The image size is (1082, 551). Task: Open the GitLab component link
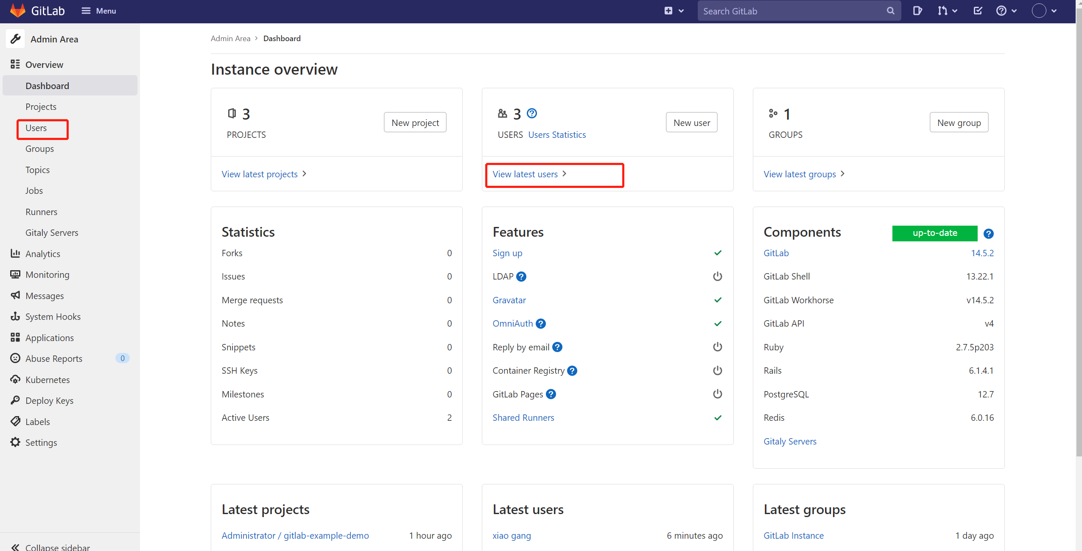(776, 253)
